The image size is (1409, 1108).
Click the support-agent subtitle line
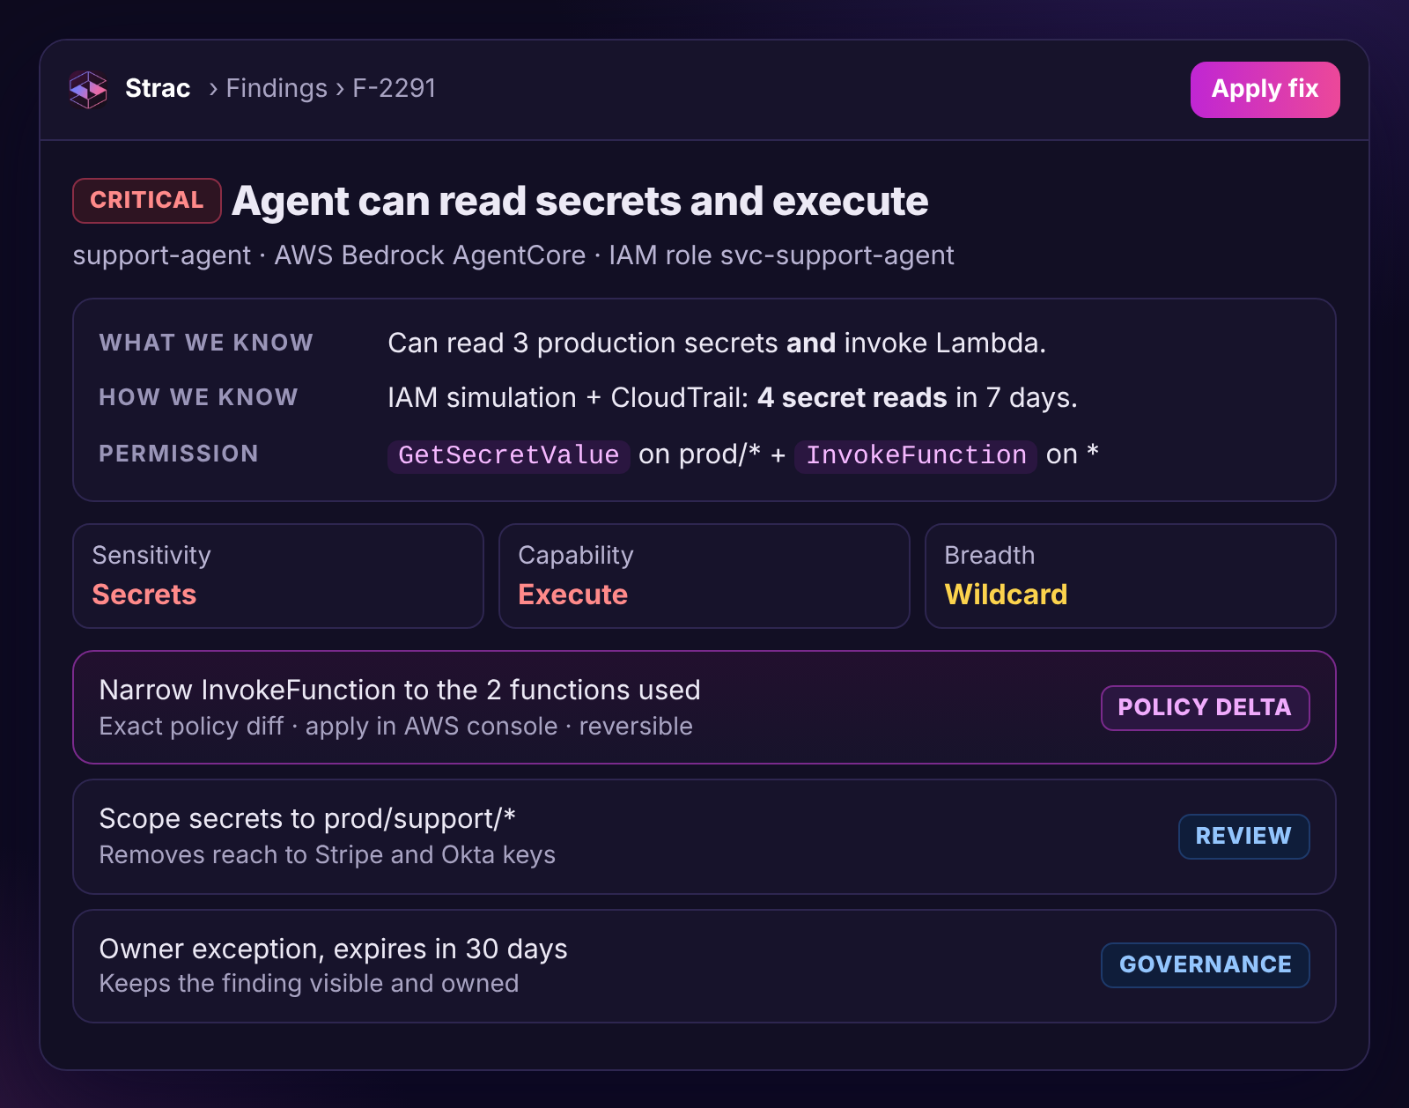click(x=513, y=255)
